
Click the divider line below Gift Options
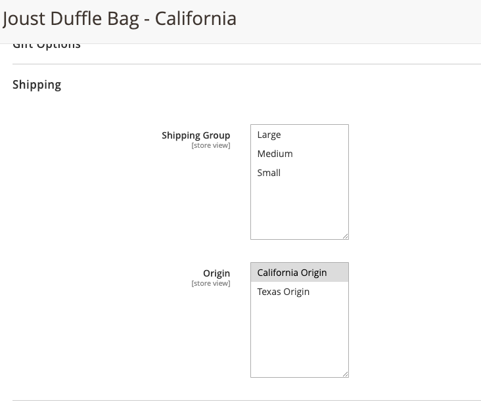(x=246, y=64)
